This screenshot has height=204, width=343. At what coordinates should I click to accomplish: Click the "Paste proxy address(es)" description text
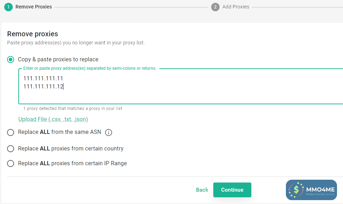[x=76, y=43]
